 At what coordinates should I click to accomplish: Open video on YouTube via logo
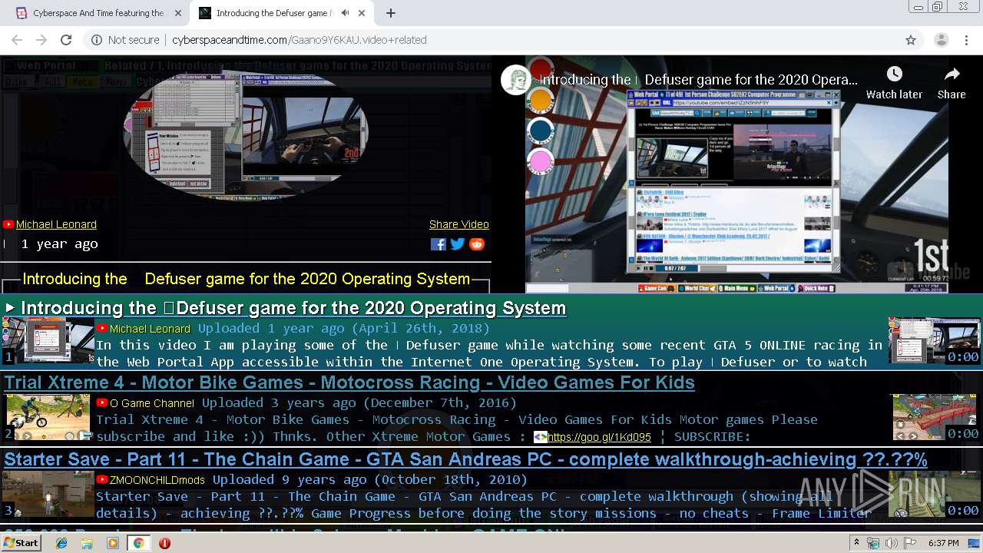point(929,270)
